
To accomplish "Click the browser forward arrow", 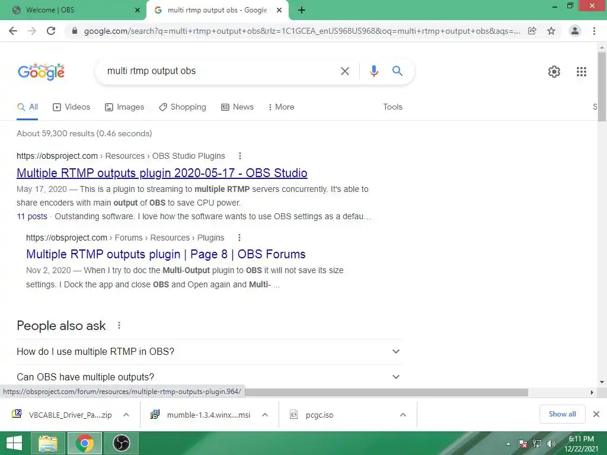I will pyautogui.click(x=32, y=31).
